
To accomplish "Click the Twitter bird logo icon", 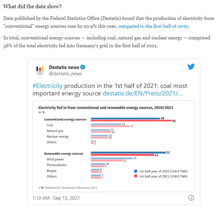I will point(191,66).
